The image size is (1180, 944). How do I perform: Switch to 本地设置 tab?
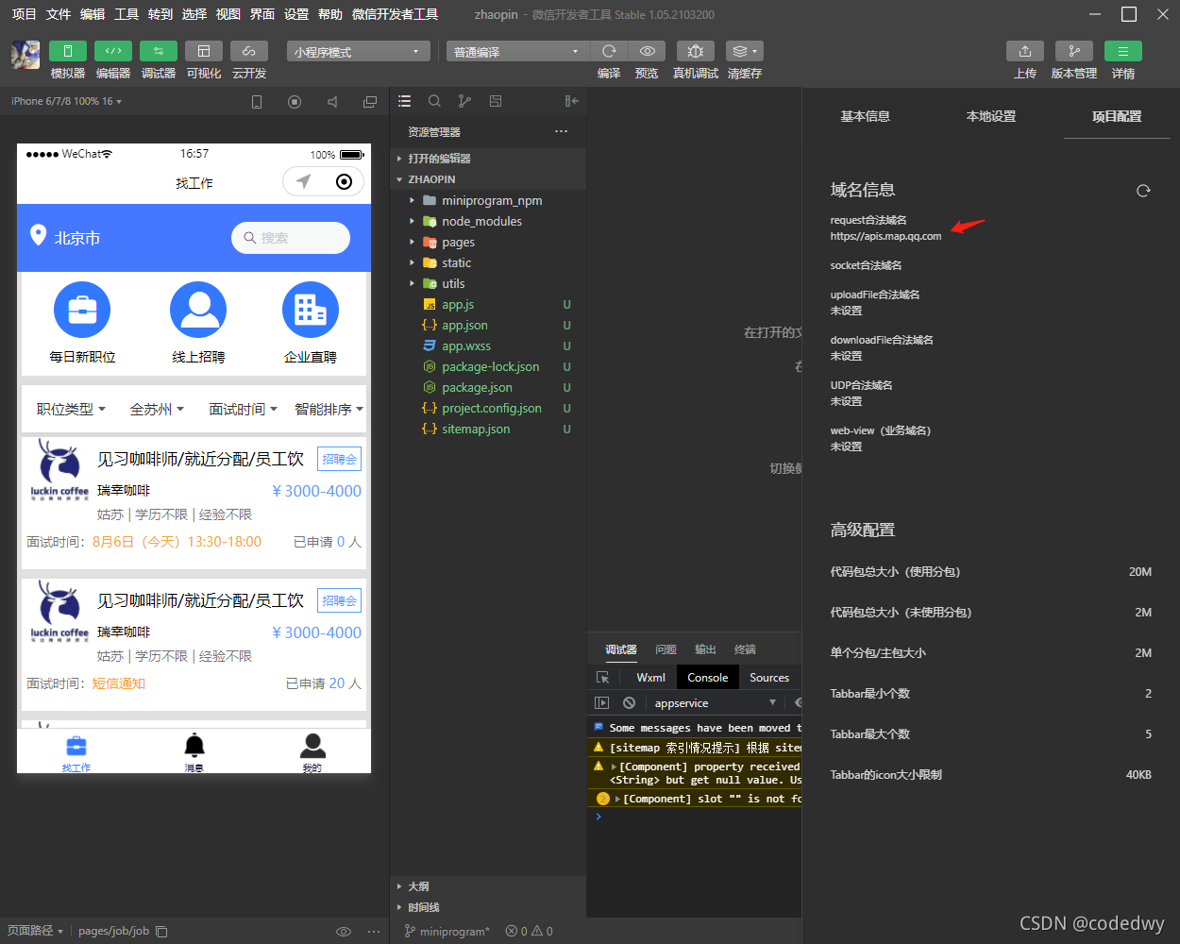(991, 116)
